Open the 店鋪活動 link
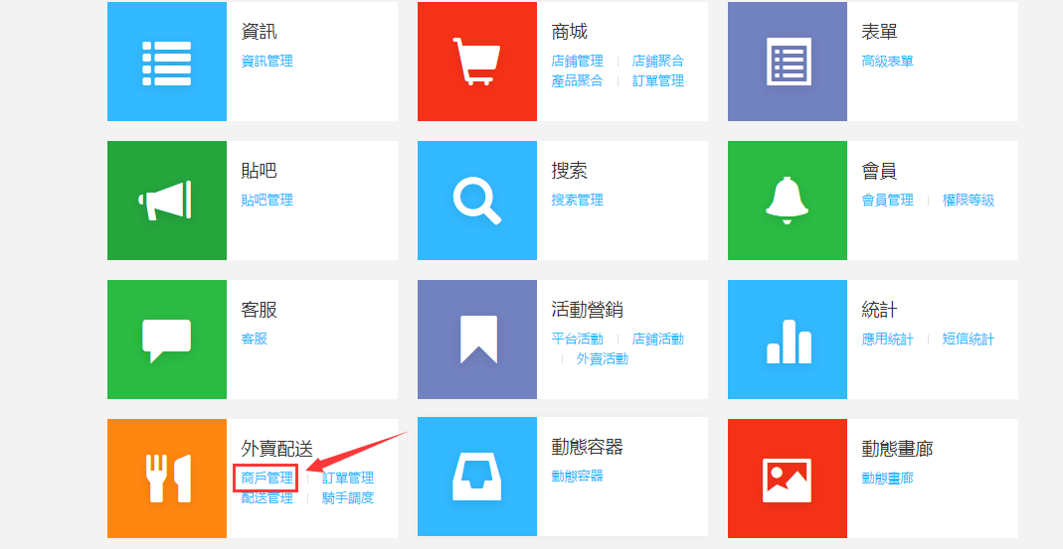Viewport: 1063px width, 549px height. point(658,339)
